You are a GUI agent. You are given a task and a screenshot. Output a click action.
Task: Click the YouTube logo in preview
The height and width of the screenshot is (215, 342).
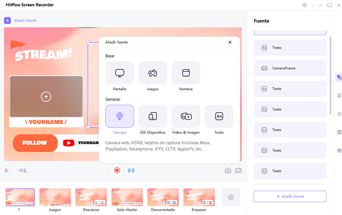point(69,143)
